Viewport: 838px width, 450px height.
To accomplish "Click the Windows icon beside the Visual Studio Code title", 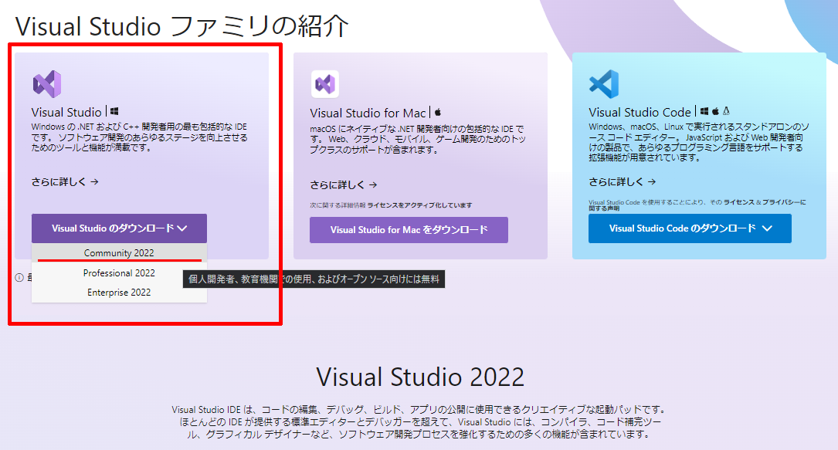I will (704, 111).
